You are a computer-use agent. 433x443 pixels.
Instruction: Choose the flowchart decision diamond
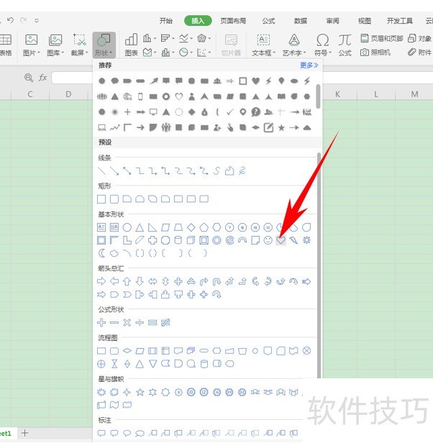[x=127, y=351]
